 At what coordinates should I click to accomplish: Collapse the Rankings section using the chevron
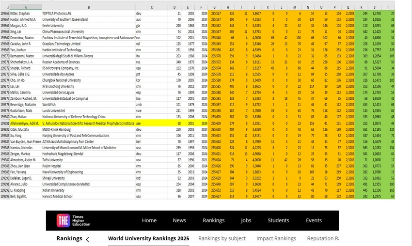click(87, 239)
